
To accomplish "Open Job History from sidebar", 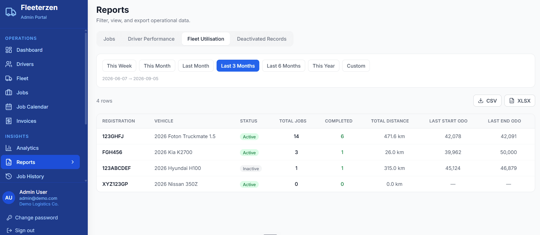I will tap(40, 176).
